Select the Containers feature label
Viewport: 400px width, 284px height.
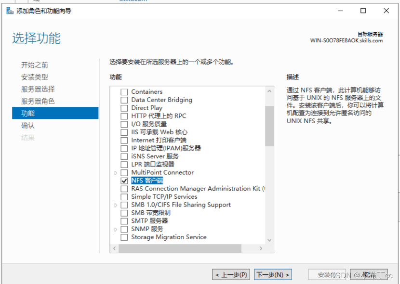(147, 91)
